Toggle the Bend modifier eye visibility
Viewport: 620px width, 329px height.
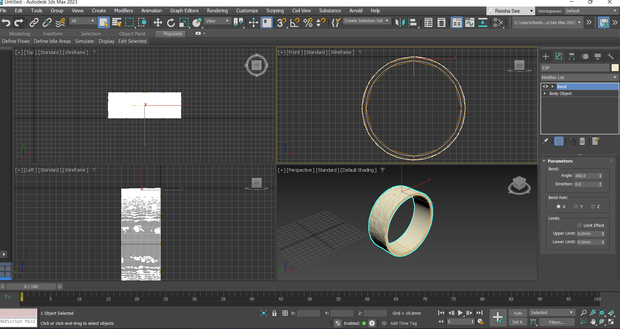tap(546, 86)
